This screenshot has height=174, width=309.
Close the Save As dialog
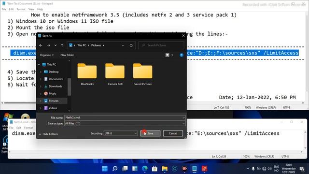pyautogui.click(x=183, y=36)
